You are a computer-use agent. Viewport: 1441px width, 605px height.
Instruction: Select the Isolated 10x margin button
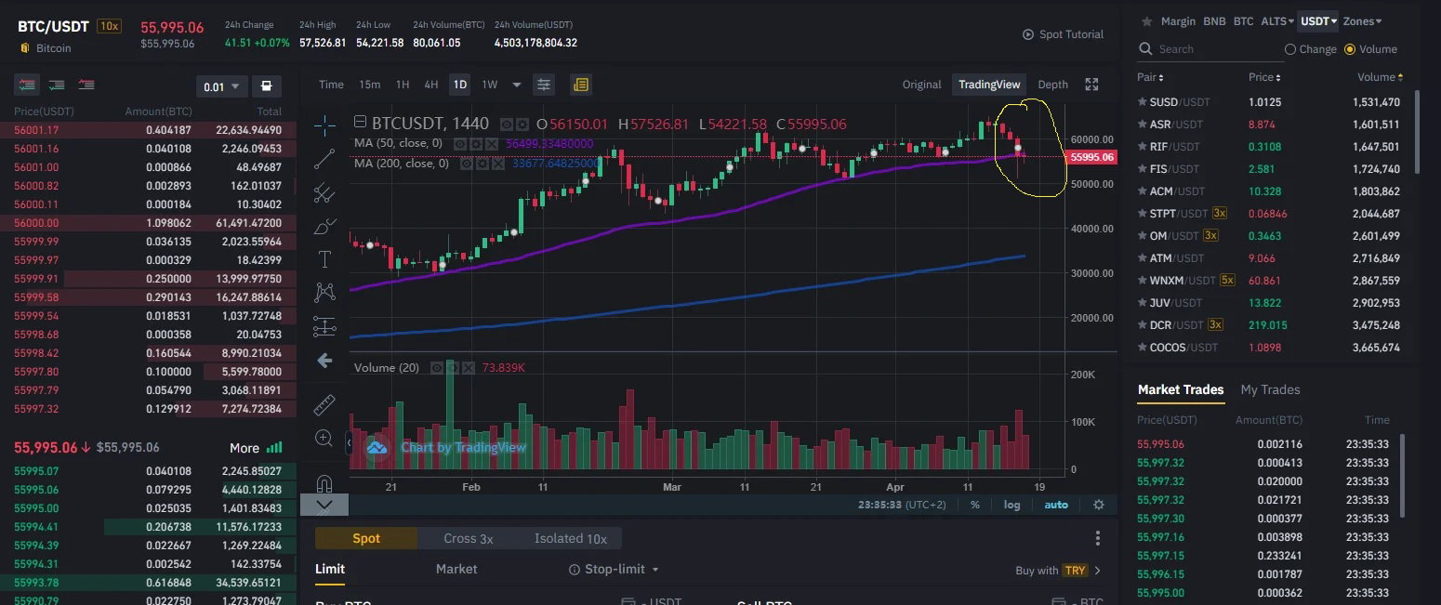tap(570, 538)
